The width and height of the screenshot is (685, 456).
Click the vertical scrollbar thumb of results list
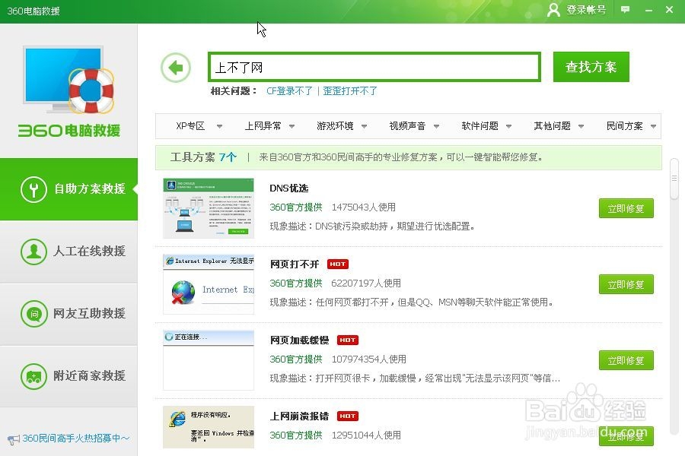point(674,179)
